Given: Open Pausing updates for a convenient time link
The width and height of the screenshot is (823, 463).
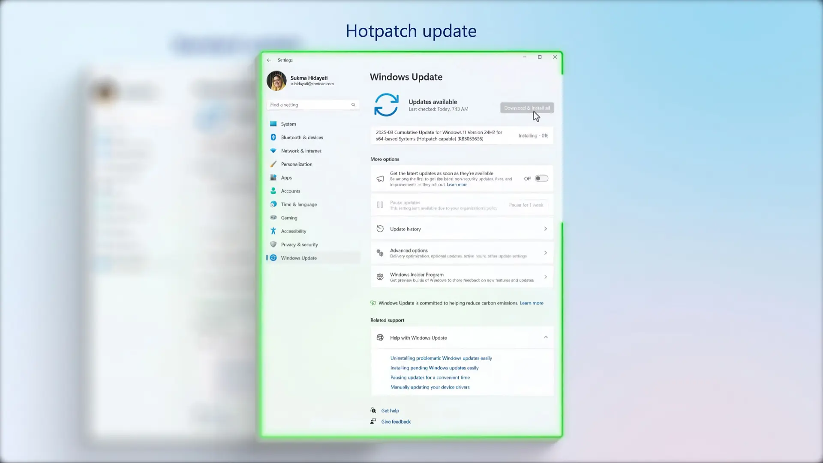Looking at the screenshot, I should click(430, 378).
